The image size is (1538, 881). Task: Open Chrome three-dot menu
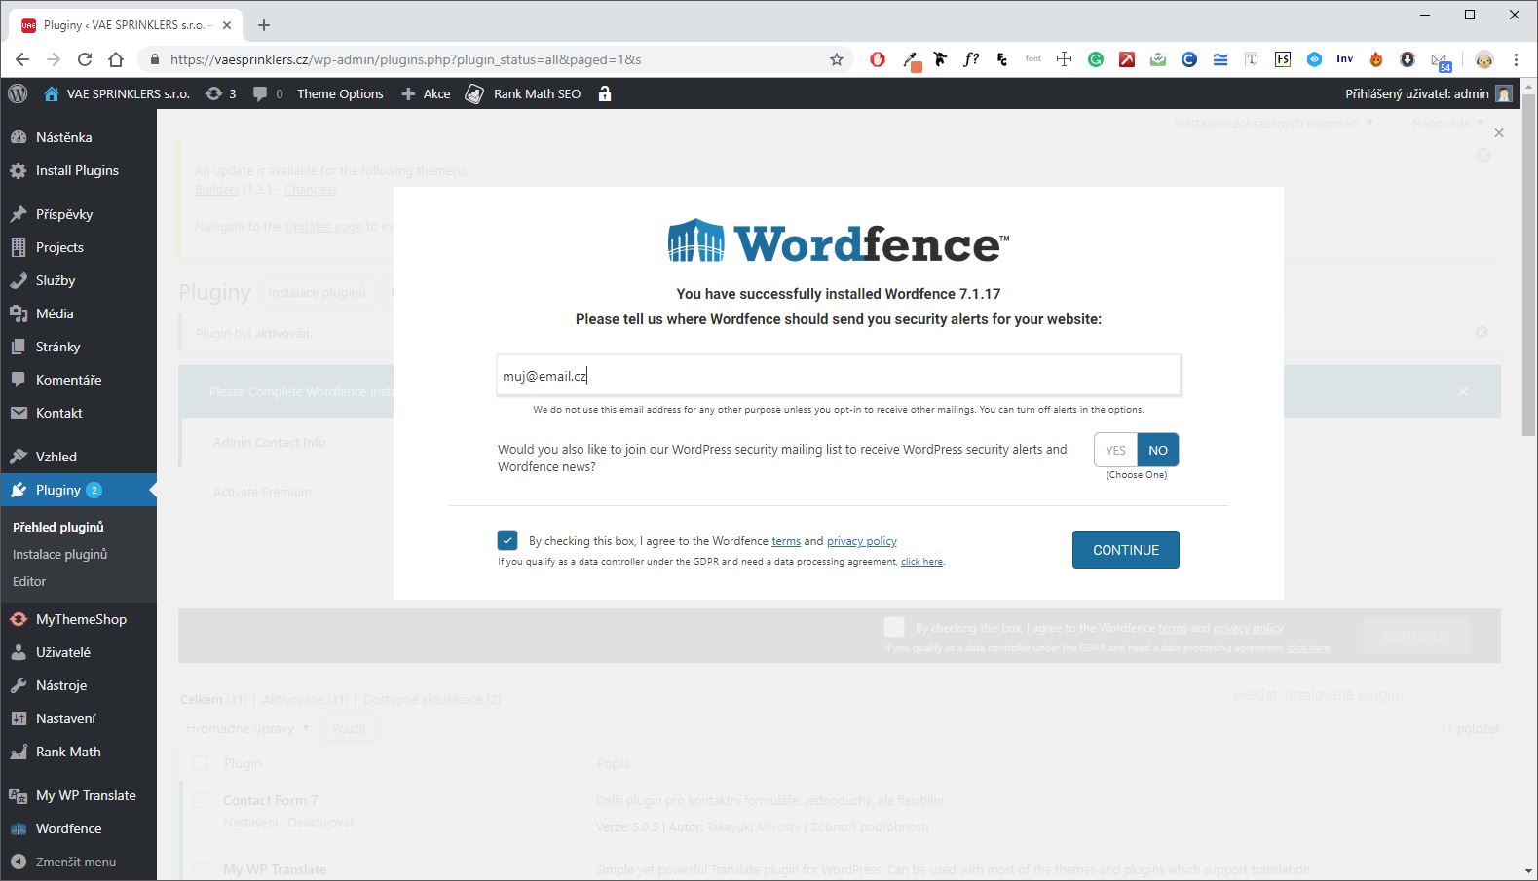1516,59
